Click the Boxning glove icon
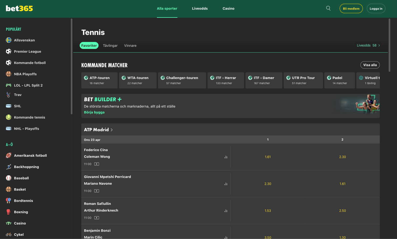Screen dimensions: 397x239 click(9, 212)
